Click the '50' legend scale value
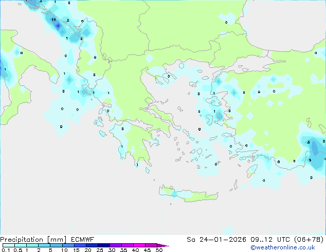This screenshot has height=252, width=326. [x=159, y=250]
